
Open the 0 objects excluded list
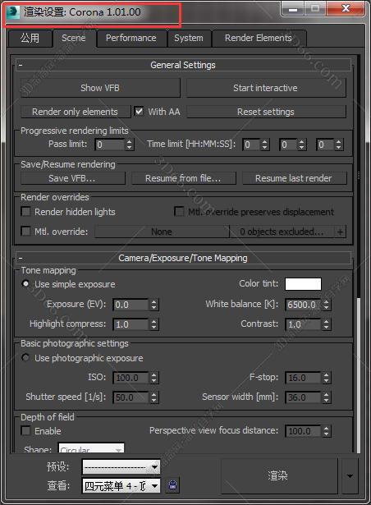click(282, 232)
